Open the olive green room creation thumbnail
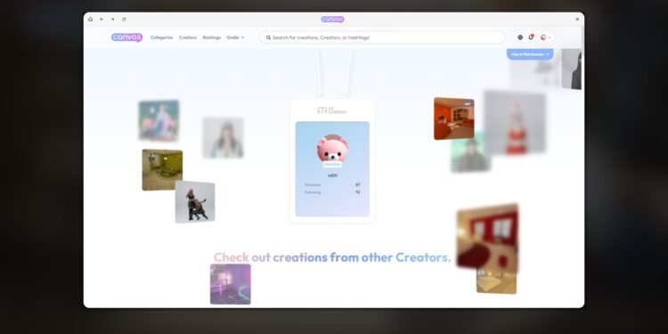Viewport: 668px width, 334px height. pos(162,169)
